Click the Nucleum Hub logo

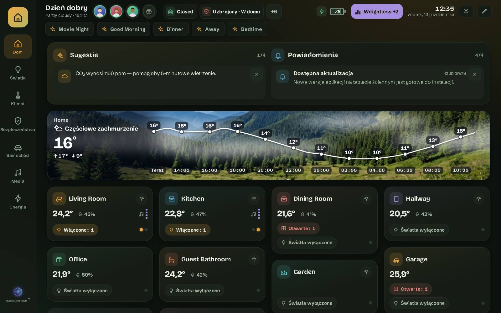[18, 295]
